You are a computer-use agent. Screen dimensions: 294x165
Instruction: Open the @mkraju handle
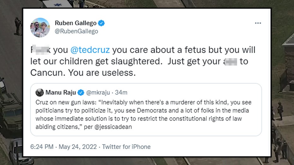pos(97,92)
